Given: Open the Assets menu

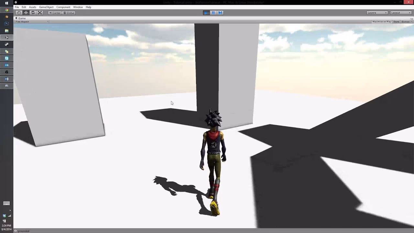Looking at the screenshot, I should coord(33,7).
